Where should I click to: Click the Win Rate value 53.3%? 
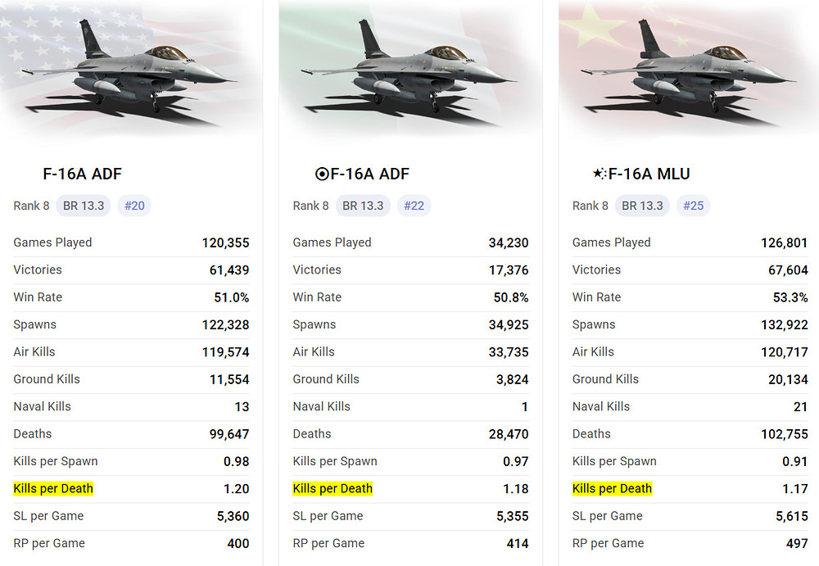point(790,297)
